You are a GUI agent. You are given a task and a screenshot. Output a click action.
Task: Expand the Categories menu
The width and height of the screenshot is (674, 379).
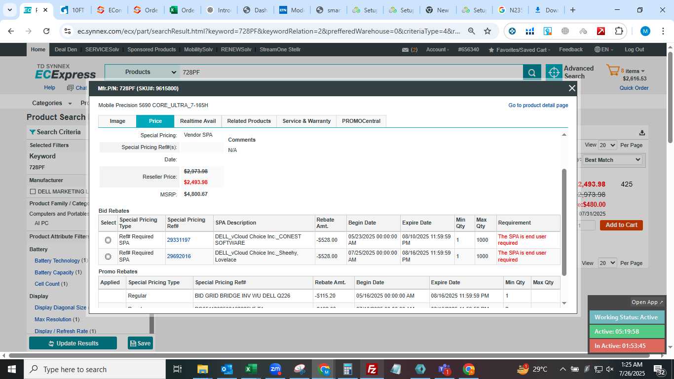coord(52,103)
